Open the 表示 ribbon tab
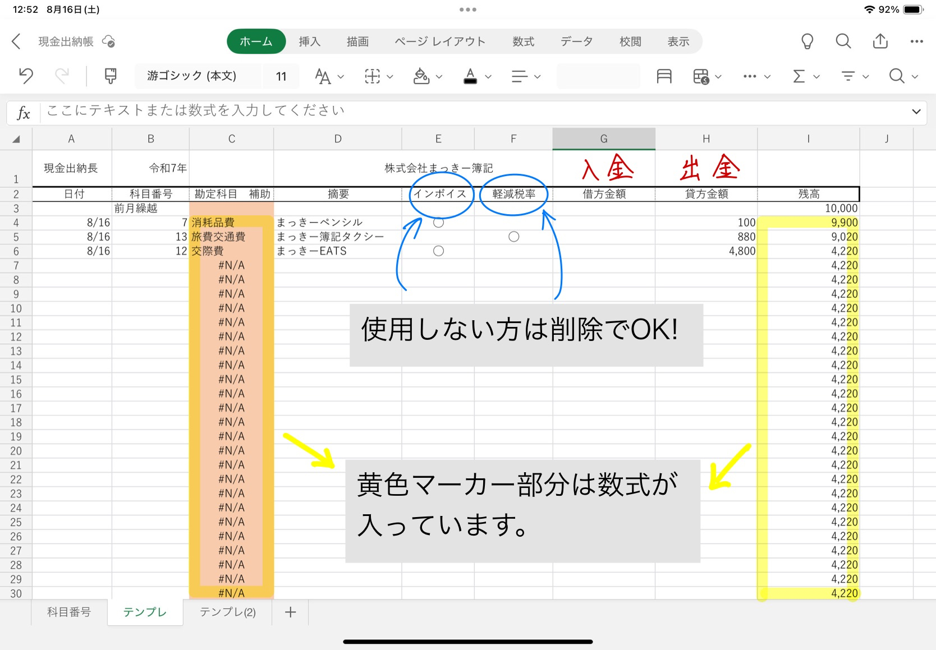Screen dimensions: 936x650 coord(678,42)
